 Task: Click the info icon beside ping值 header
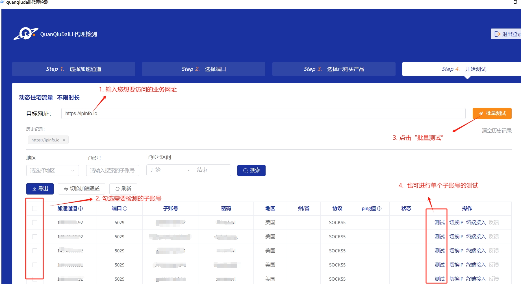379,209
